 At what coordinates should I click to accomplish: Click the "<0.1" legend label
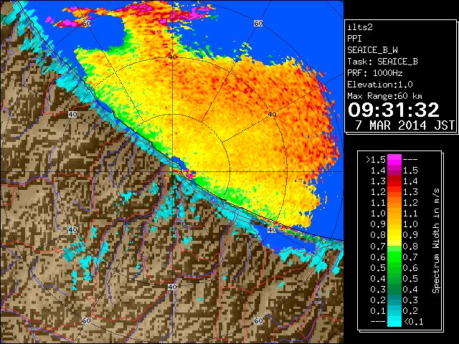413,322
